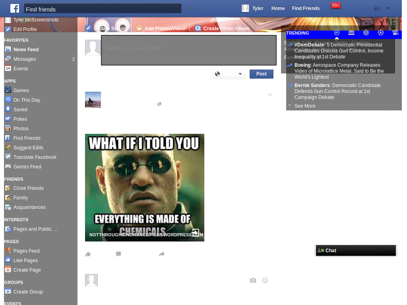Click the Facebook logo icon

[15, 8]
